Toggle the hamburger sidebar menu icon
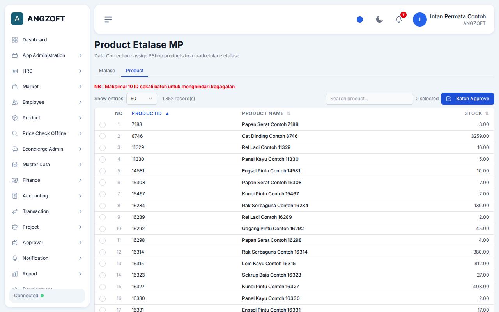This screenshot has height=312, width=499. coord(108,19)
